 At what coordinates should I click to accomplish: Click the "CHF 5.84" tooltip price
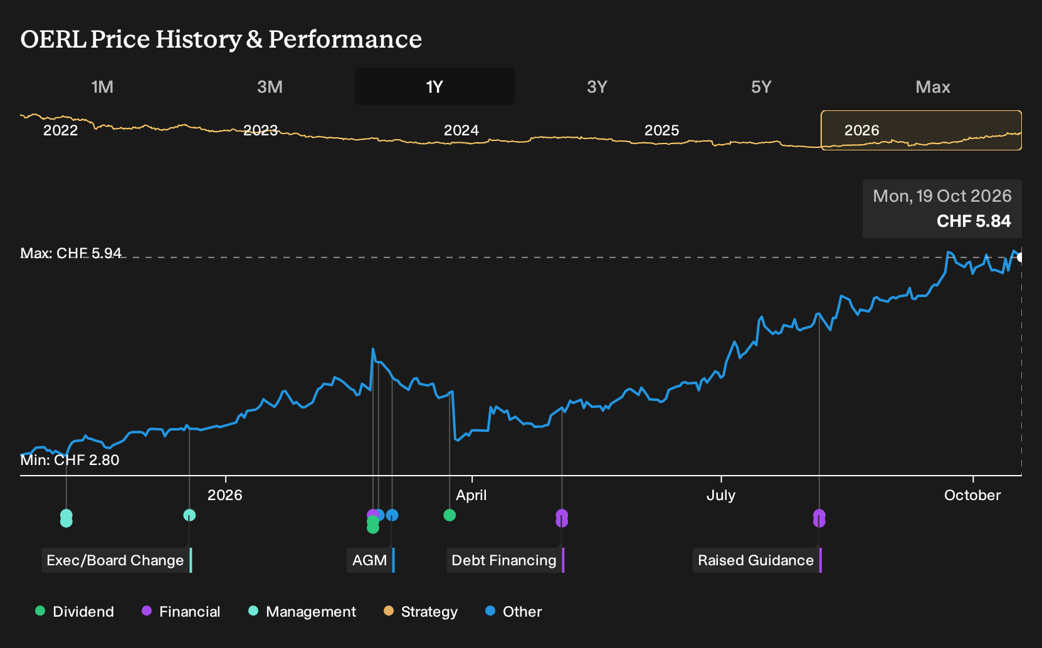coord(974,221)
